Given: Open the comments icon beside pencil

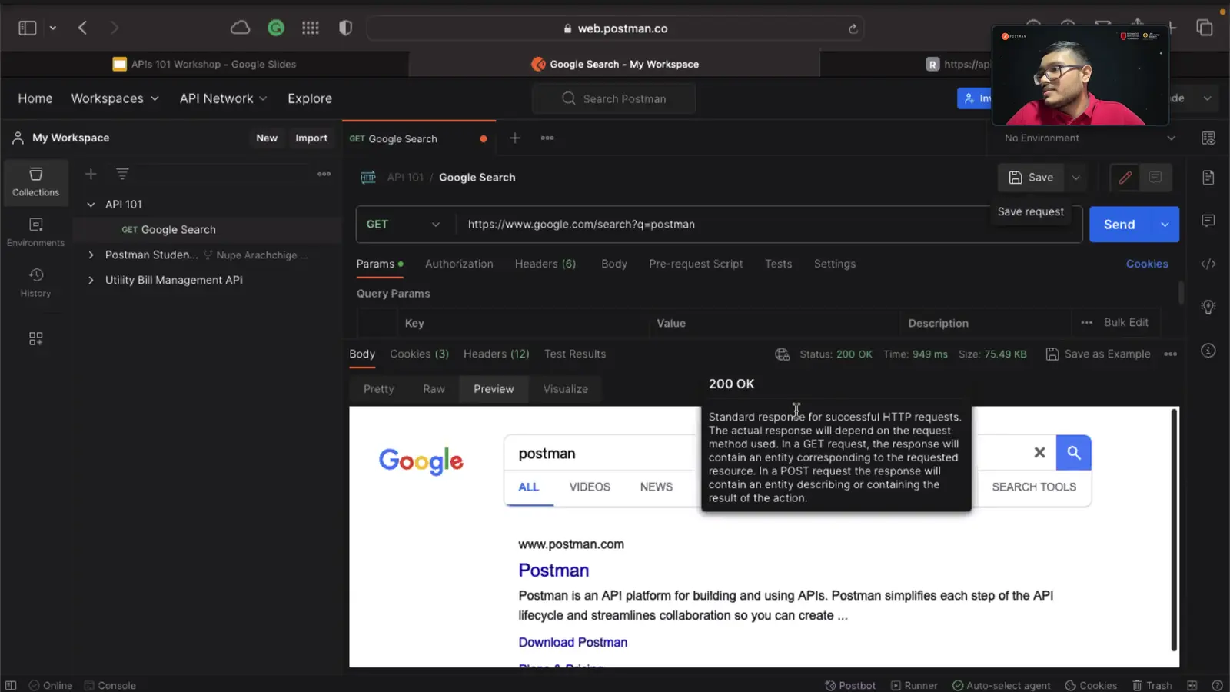Looking at the screenshot, I should pos(1155,178).
